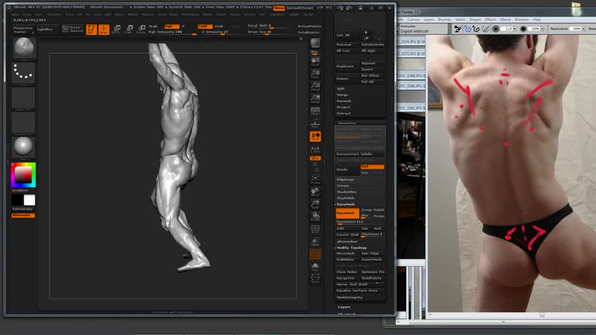Click the Scroll canvas icon

coord(315,60)
